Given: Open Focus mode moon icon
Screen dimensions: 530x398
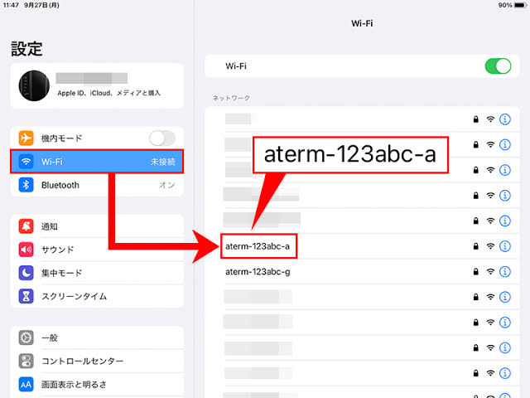Looking at the screenshot, I should coord(26,273).
